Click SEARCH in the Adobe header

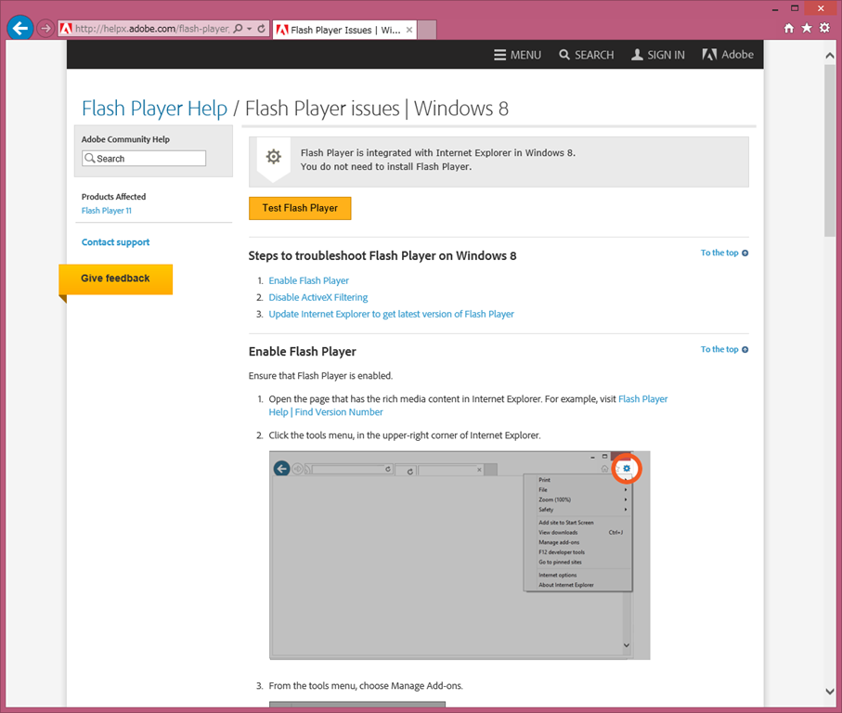point(586,55)
